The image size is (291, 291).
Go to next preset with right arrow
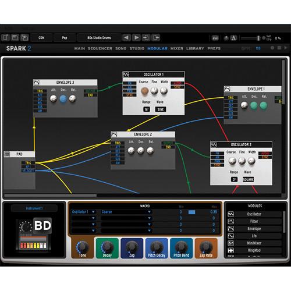[x=136, y=37]
